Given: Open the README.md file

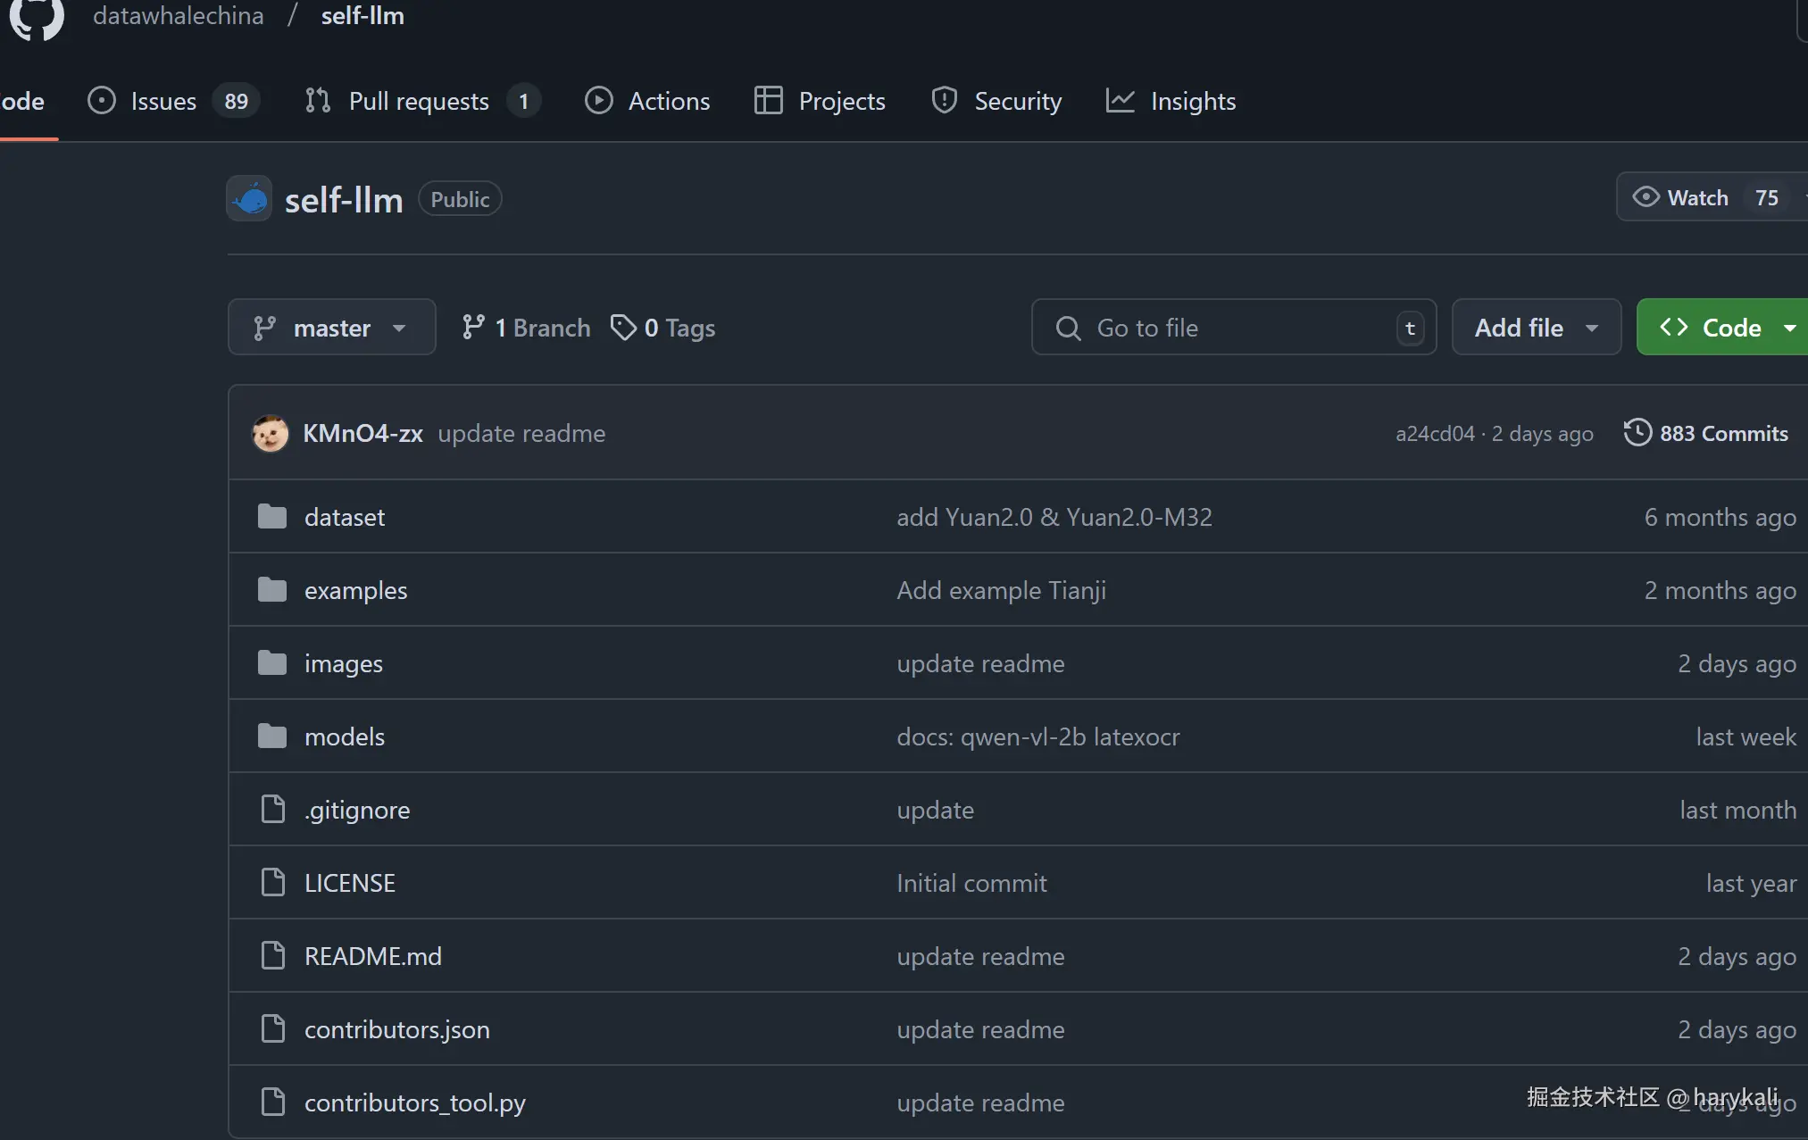Looking at the screenshot, I should pos(372,956).
